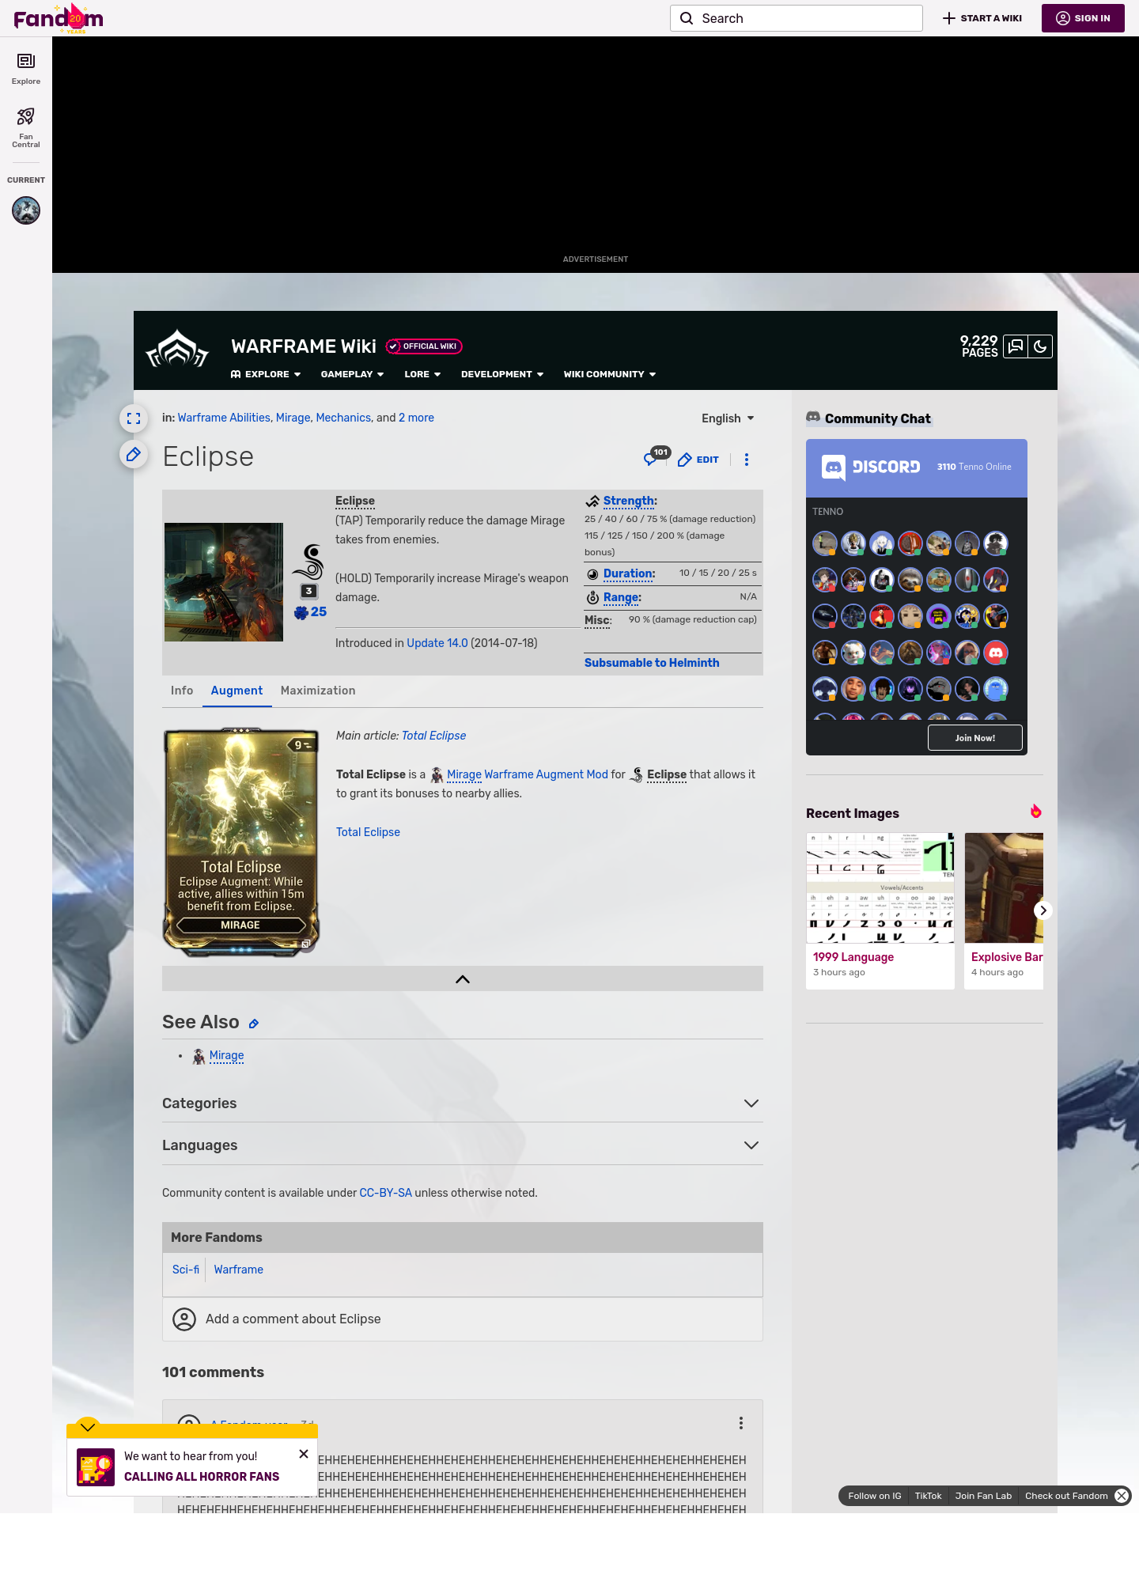Viewport: 1139px width, 1582px height.
Task: Click CALLING ALL HORROR FANS text
Action: pos(202,1477)
